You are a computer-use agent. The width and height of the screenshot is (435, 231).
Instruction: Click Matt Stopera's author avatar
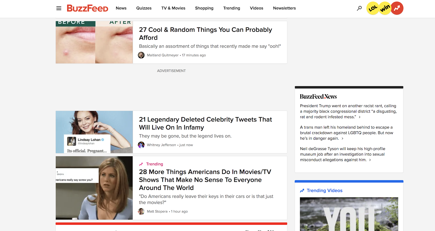coord(141,211)
